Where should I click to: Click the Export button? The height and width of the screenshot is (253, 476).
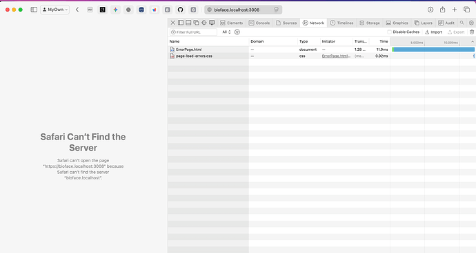point(456,32)
